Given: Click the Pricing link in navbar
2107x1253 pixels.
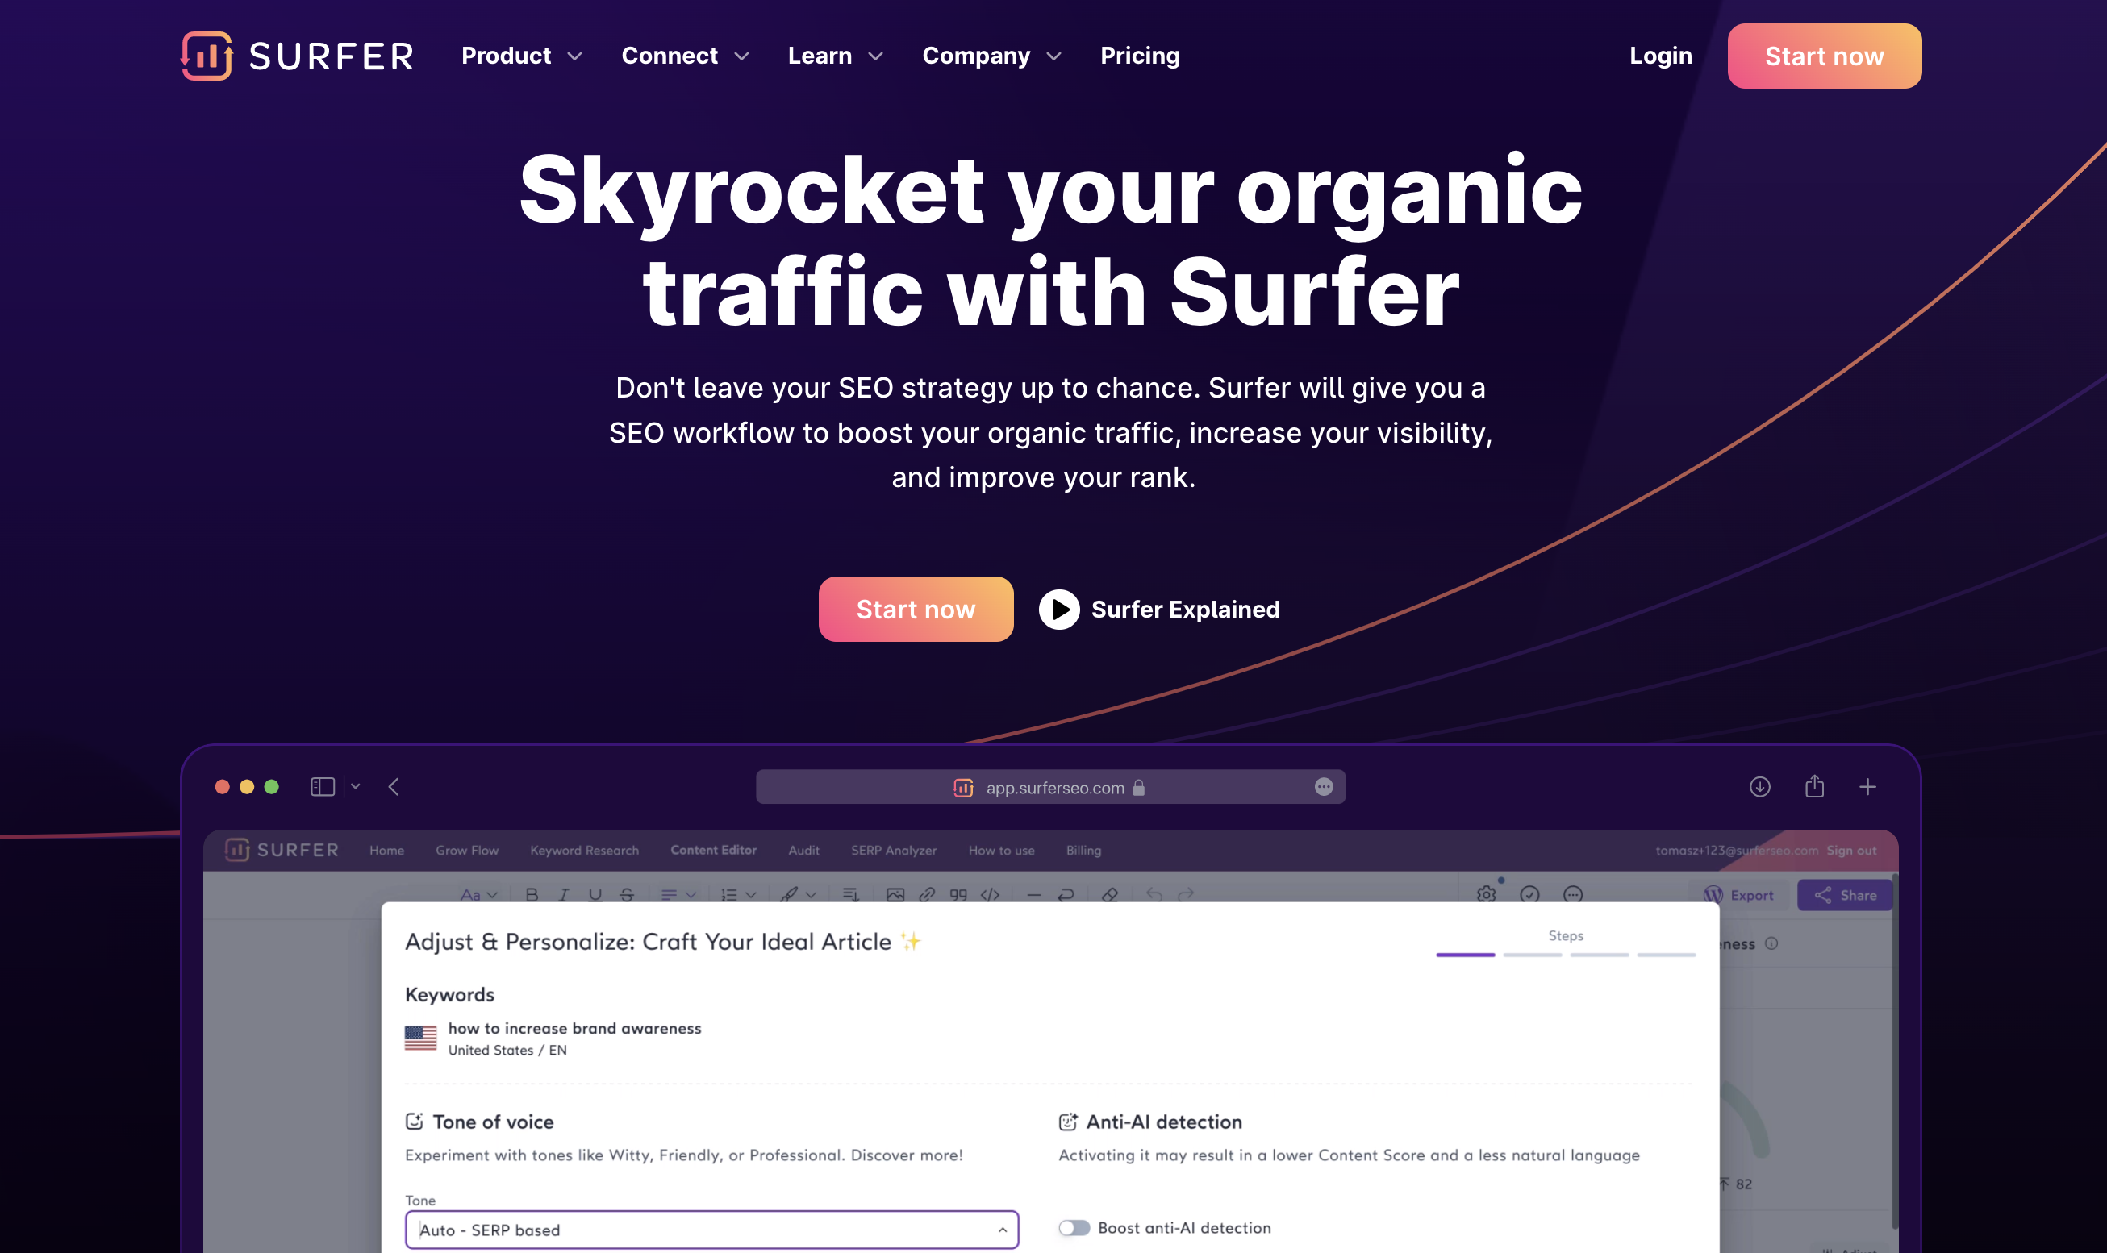Looking at the screenshot, I should [1140, 56].
